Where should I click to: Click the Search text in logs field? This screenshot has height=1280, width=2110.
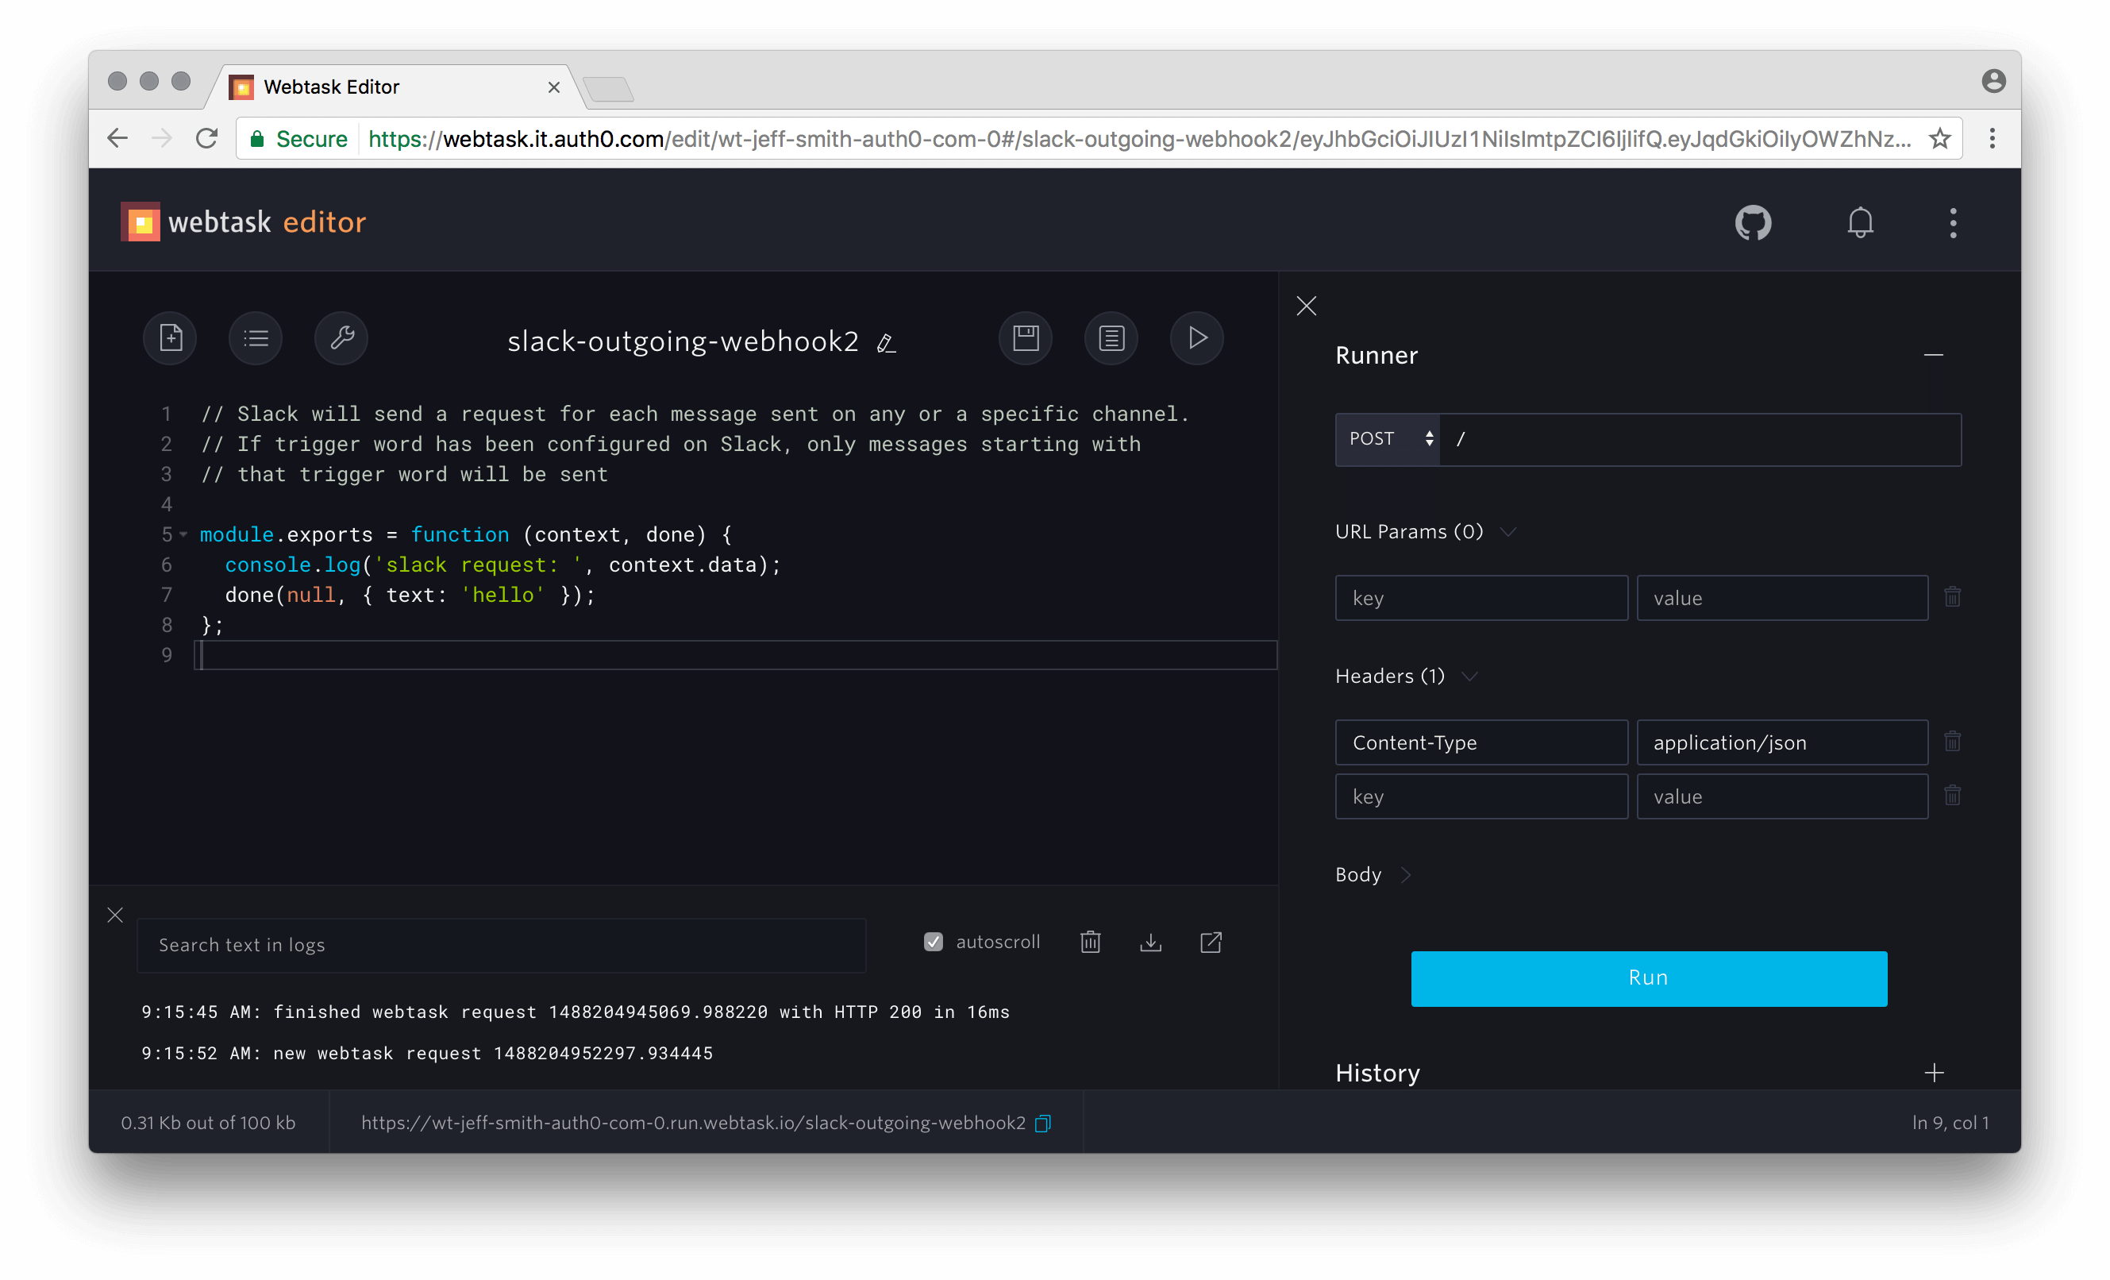501,945
